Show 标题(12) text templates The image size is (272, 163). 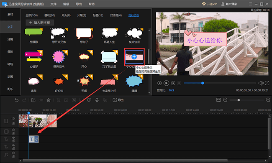tap(98, 15)
